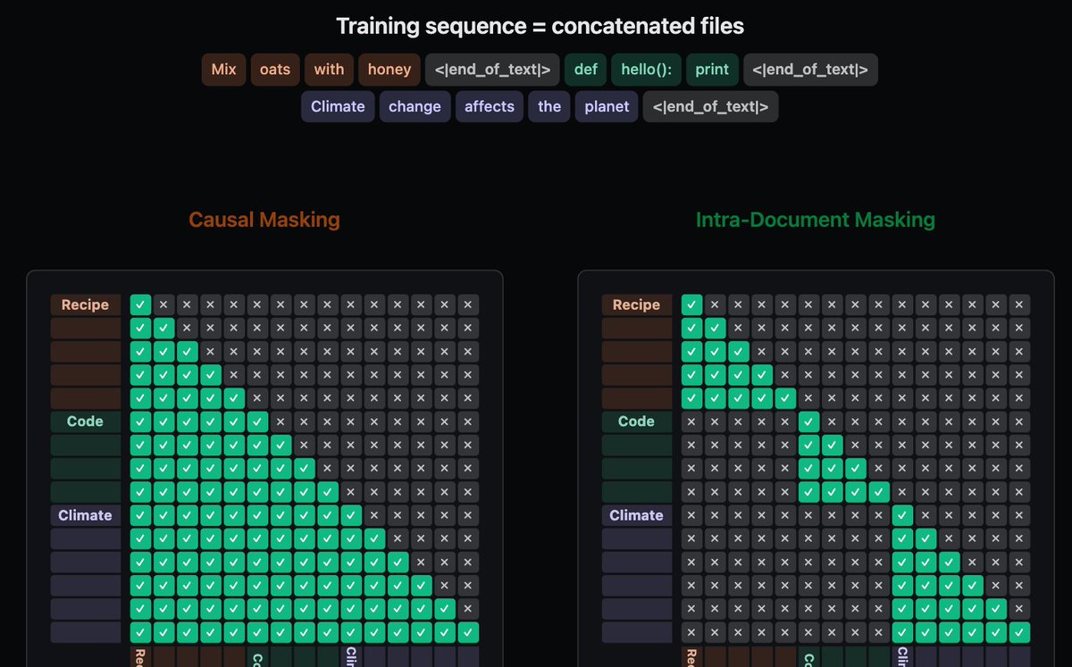This screenshot has width=1072, height=667.
Task: Select the 'Climate' token chip in sequence
Action: tap(338, 106)
